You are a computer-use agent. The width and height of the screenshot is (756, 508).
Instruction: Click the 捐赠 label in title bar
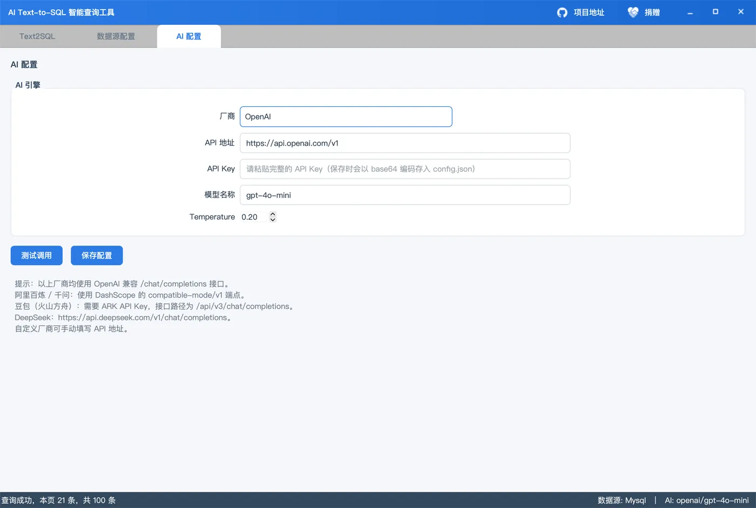[x=652, y=12]
